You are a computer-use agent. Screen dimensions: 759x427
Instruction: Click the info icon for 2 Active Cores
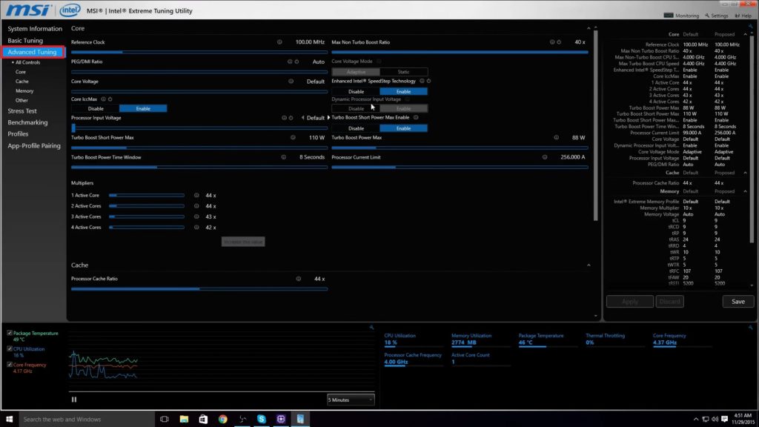196,206
